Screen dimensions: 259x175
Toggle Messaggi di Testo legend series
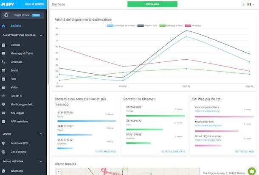(171, 26)
